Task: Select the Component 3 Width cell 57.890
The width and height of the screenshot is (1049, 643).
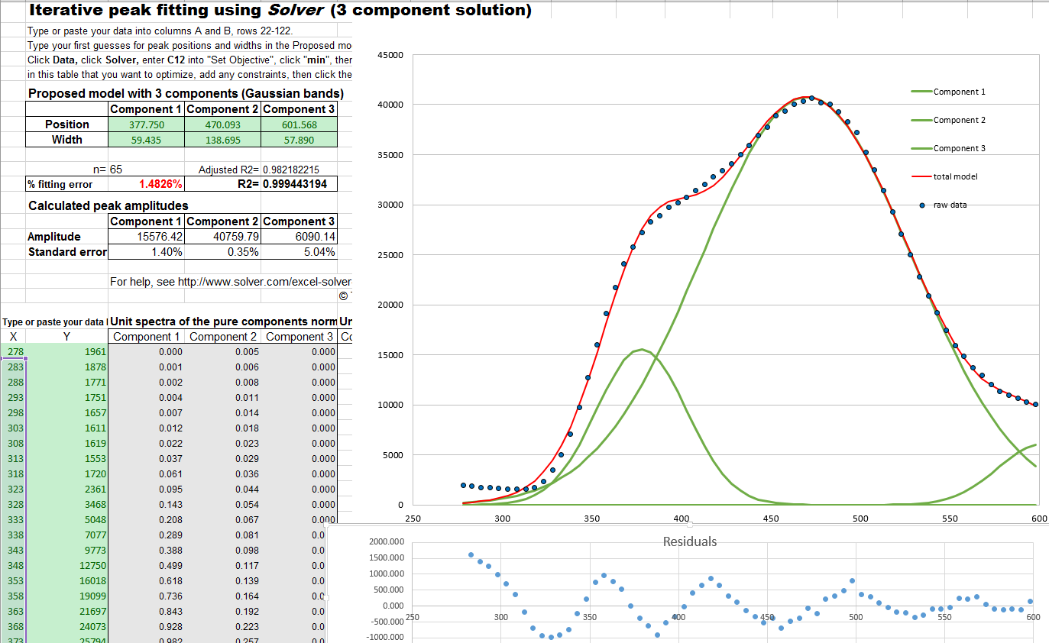Action: click(299, 140)
